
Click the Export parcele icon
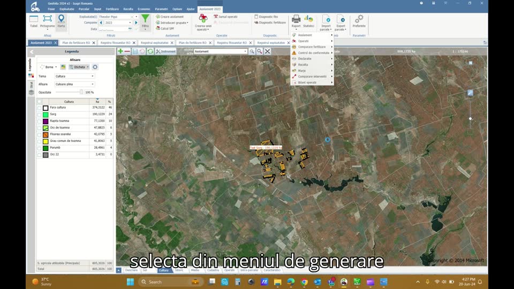[341, 19]
